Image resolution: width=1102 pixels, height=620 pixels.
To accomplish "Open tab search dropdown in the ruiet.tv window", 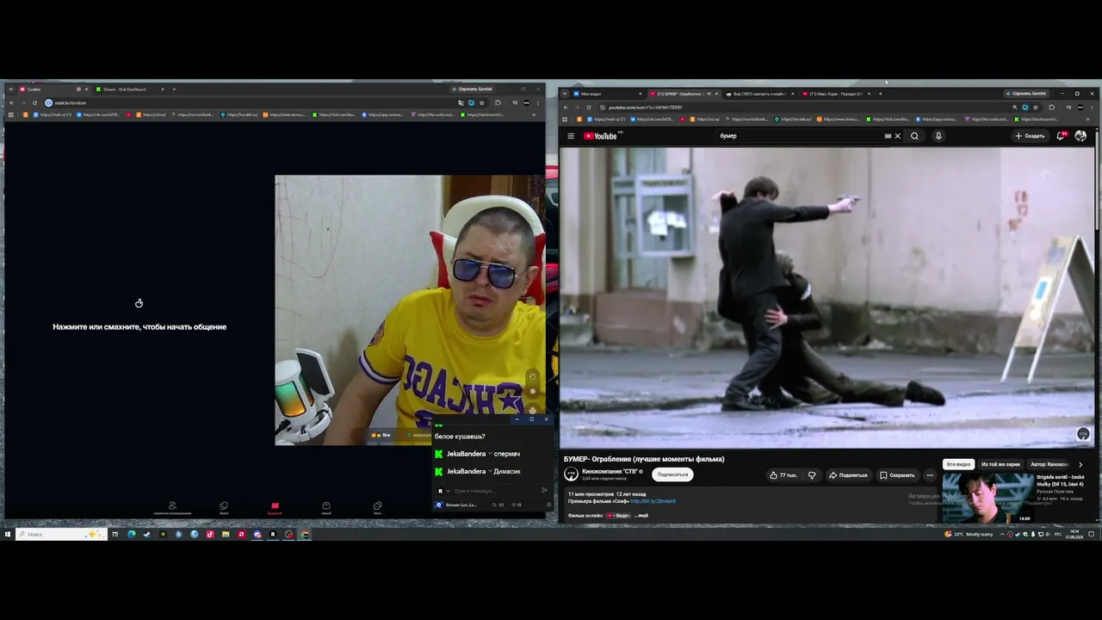I will click(x=10, y=89).
